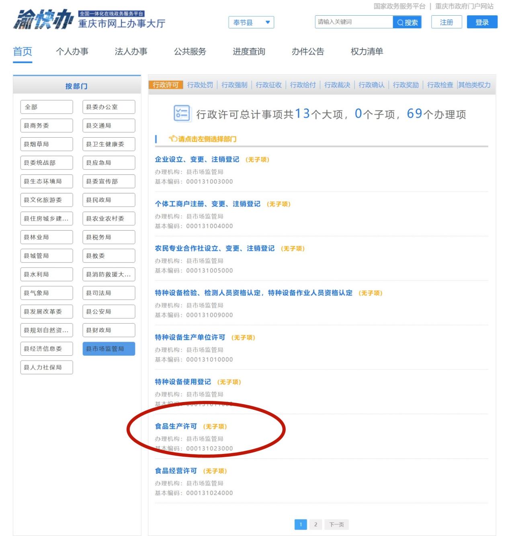This screenshot has width=510, height=536.
Task: Click the search button with magnifier icon
Action: (407, 22)
